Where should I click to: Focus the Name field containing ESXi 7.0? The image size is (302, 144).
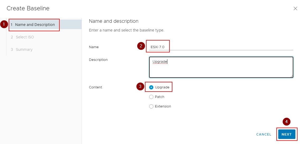[x=219, y=47]
